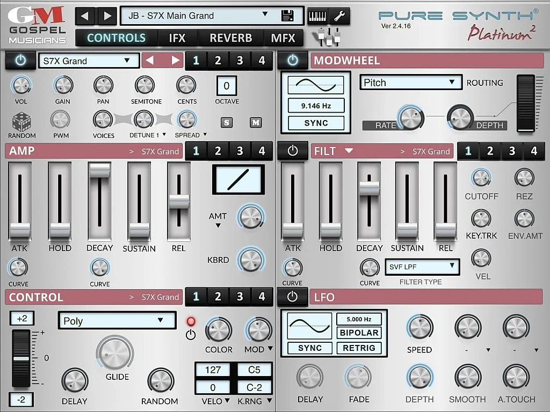Open the S7X Grand preset dropdown
550x412 pixels.
pos(88,61)
